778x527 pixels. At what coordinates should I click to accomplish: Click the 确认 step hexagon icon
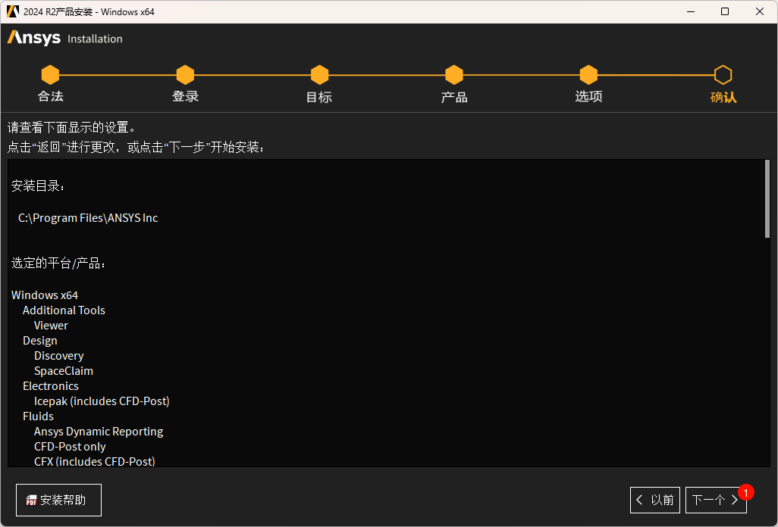723,75
